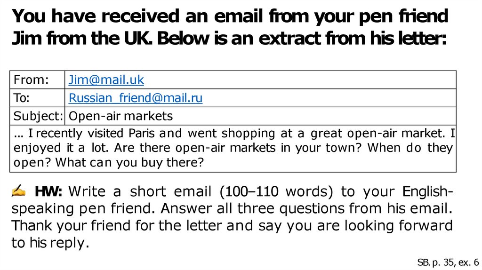
Task: Select the "To:" label cell
Action: coord(22,98)
